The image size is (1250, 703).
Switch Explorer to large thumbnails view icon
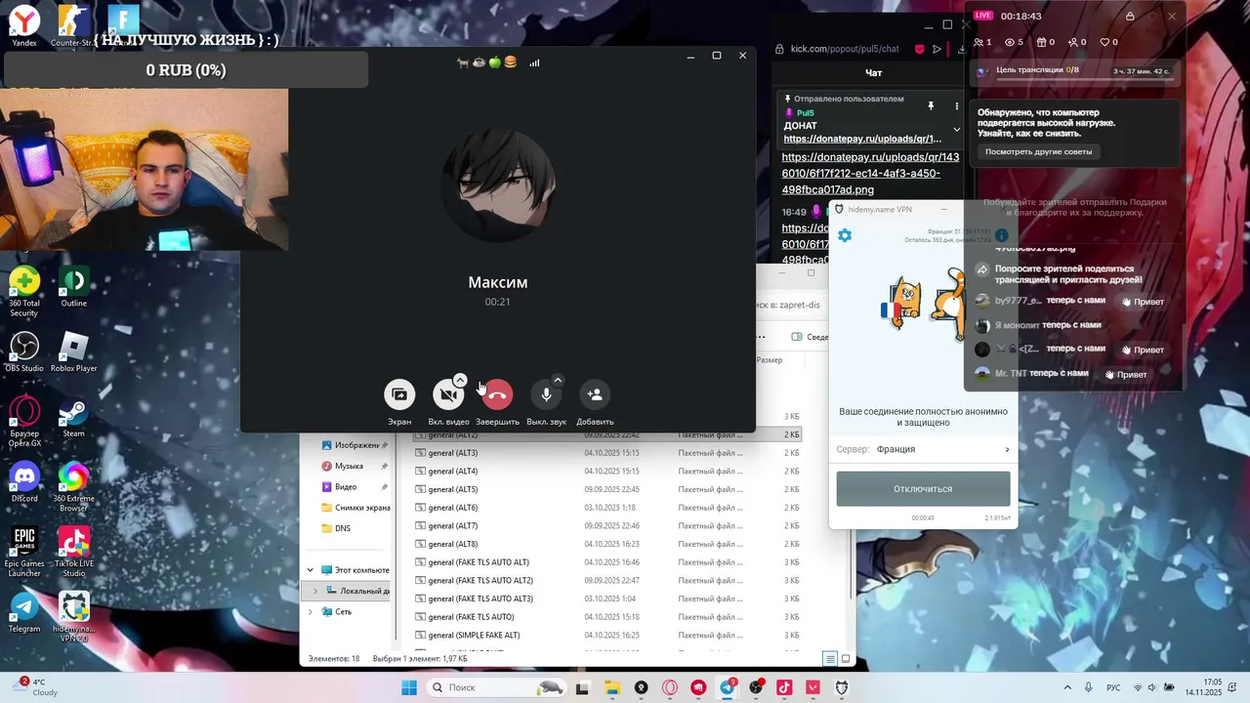(846, 659)
